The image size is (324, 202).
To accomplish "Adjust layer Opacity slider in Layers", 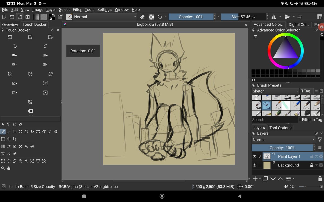I will [x=282, y=148].
